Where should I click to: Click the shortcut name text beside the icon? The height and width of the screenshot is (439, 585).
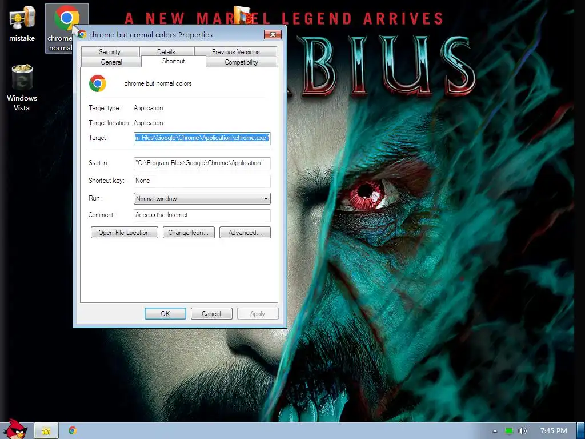click(x=158, y=83)
